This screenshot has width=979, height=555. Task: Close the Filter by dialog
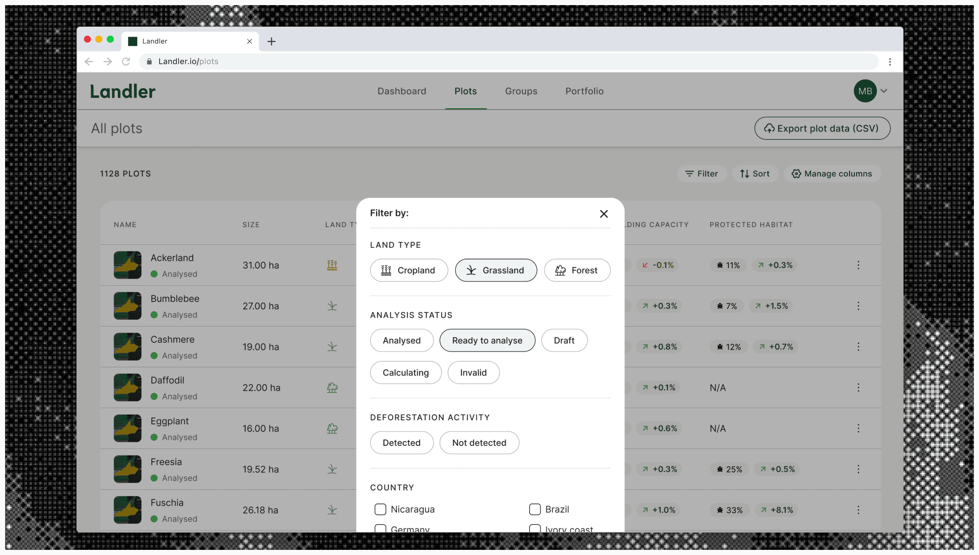(604, 214)
